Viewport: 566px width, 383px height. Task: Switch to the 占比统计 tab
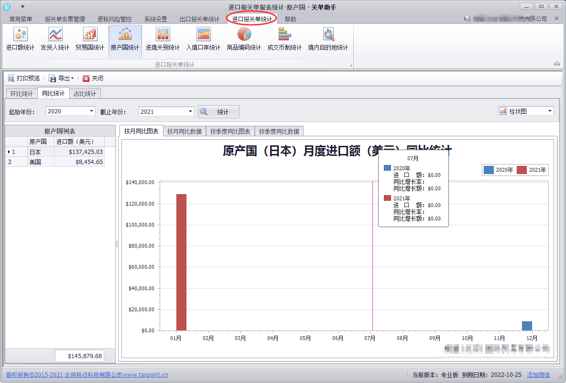[85, 94]
